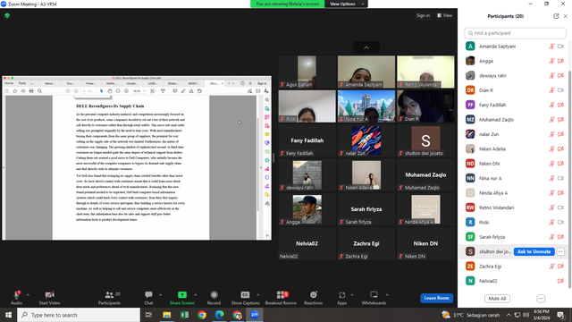Expand chat options caret next to Chat
Image resolution: width=572 pixels, height=322 pixels.
(x=160, y=295)
